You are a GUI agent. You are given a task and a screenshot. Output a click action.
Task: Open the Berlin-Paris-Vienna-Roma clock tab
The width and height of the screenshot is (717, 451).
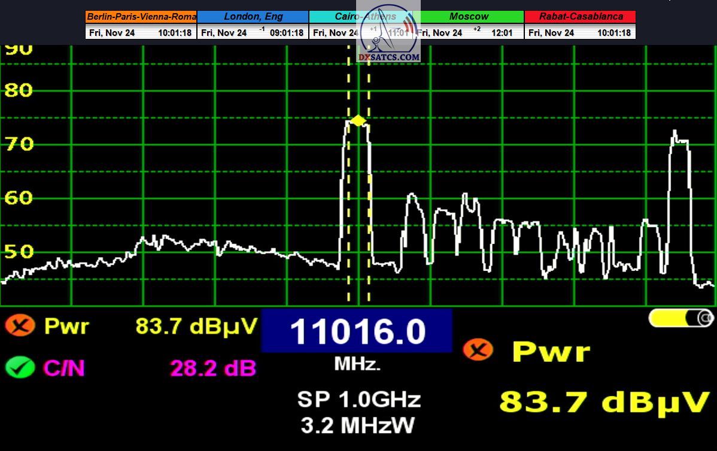(x=141, y=17)
